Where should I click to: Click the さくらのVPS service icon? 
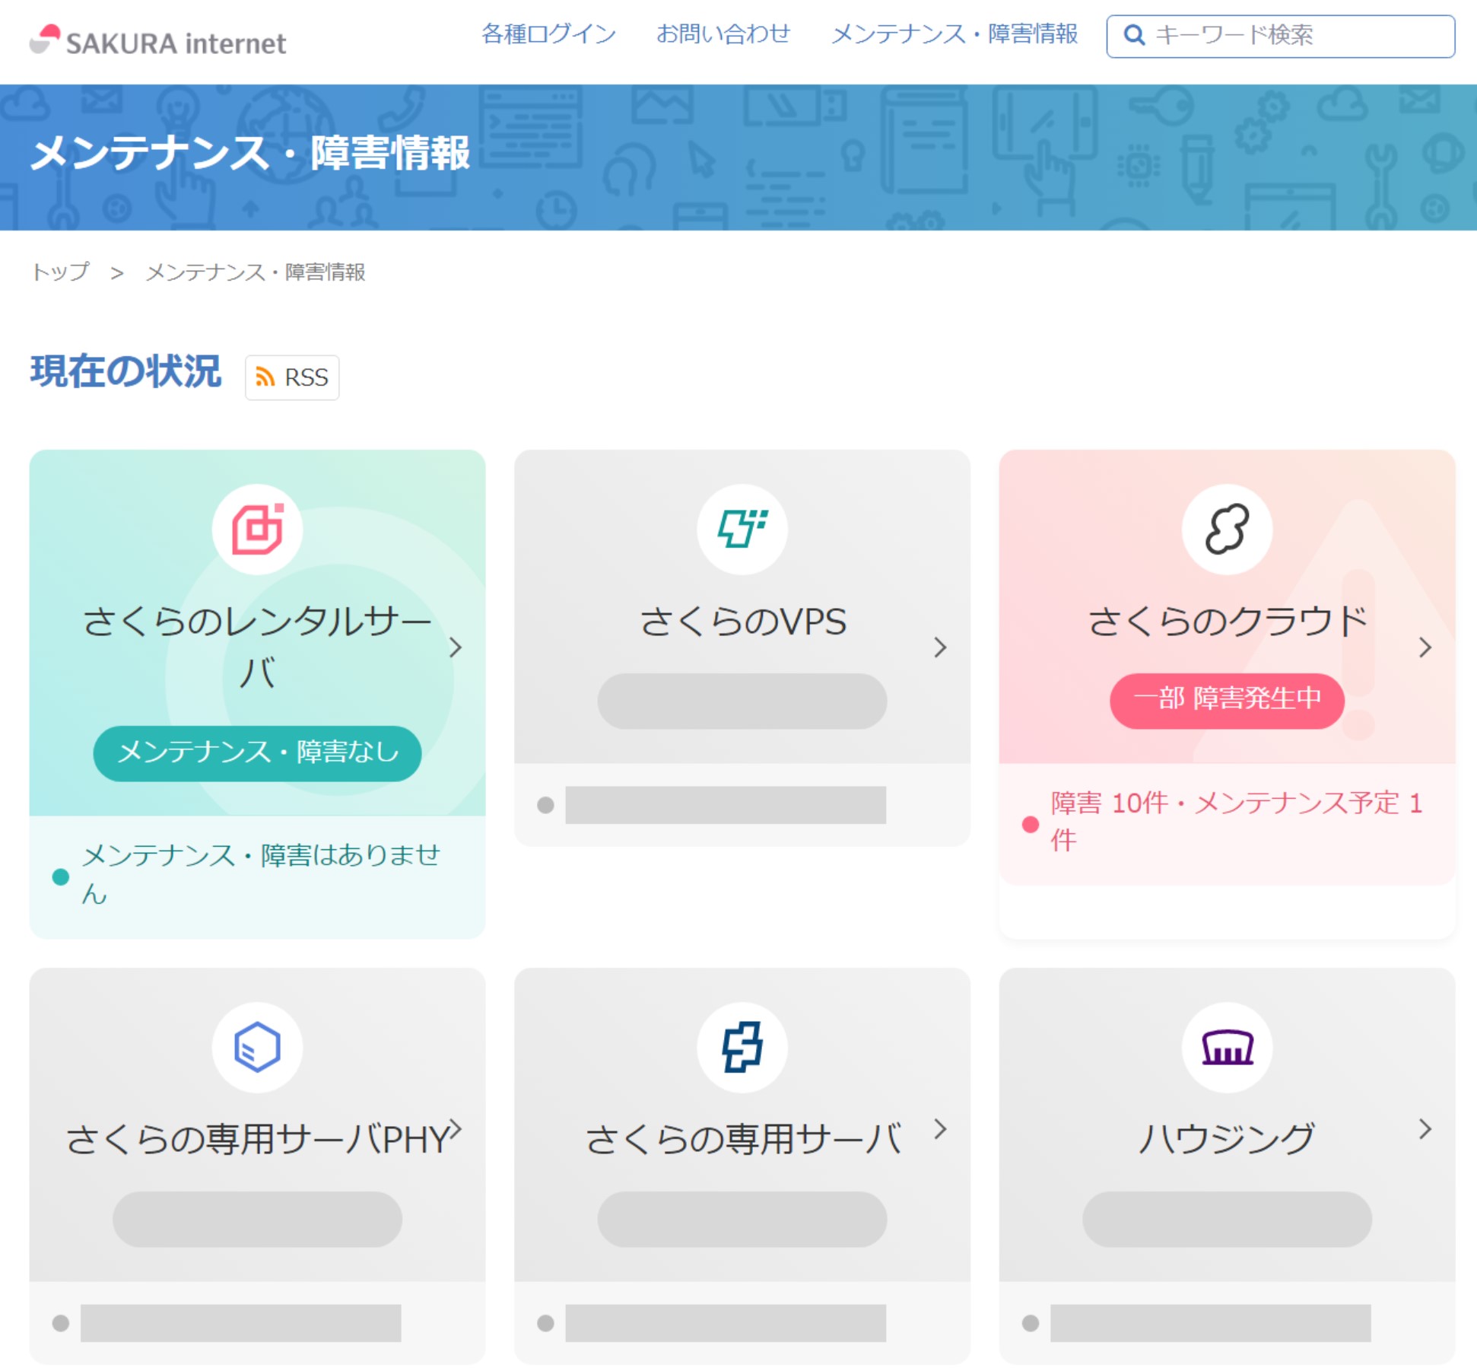click(x=742, y=529)
